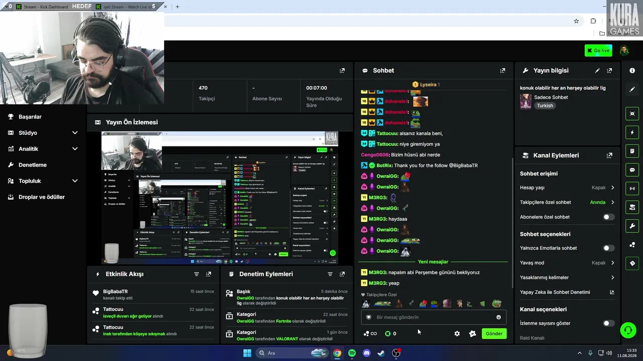
Task: Open the green headset support button
Action: [x=628, y=330]
